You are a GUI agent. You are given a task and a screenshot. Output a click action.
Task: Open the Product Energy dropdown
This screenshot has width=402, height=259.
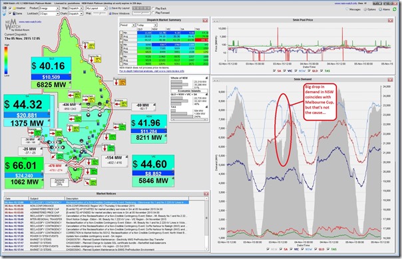[49, 8]
